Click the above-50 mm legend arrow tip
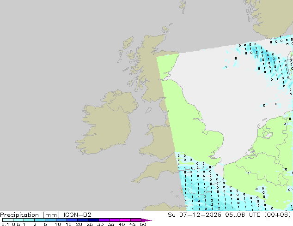This screenshot has width=293, height=226. tap(146, 220)
